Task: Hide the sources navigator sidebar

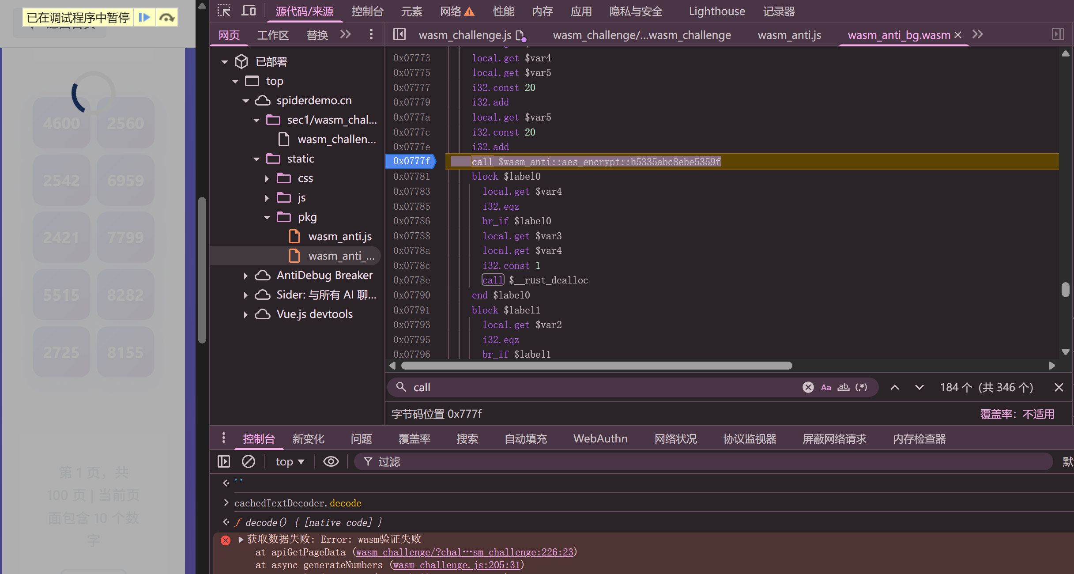Action: (399, 34)
